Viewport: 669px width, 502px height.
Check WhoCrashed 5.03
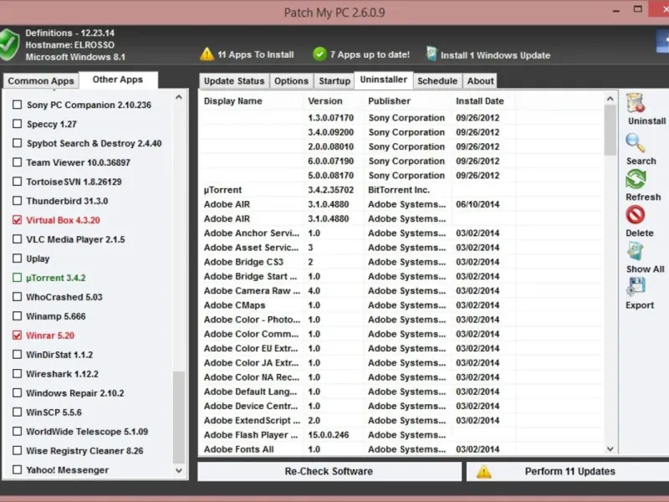point(17,297)
